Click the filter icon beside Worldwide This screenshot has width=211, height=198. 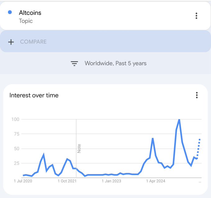coord(74,64)
